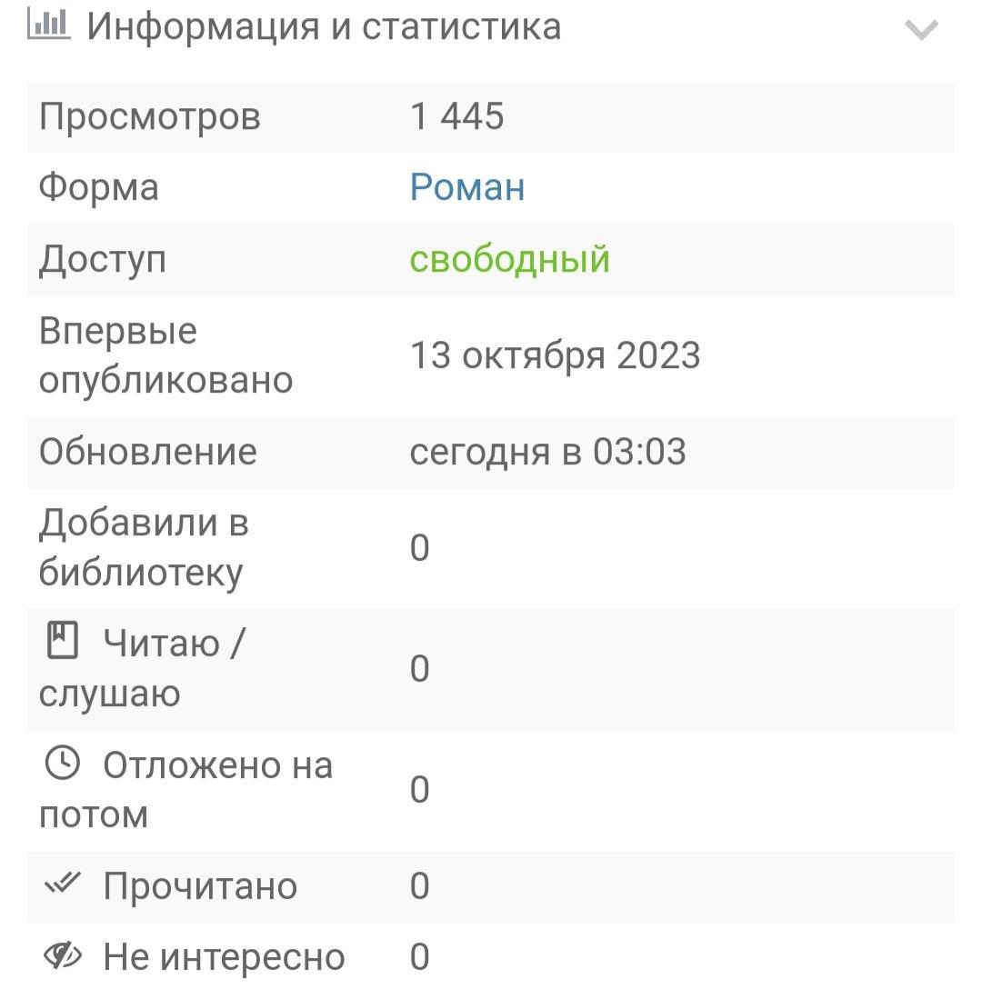The image size is (982, 989).
Task: Click the Информация и статистика header title
Action: [324, 26]
